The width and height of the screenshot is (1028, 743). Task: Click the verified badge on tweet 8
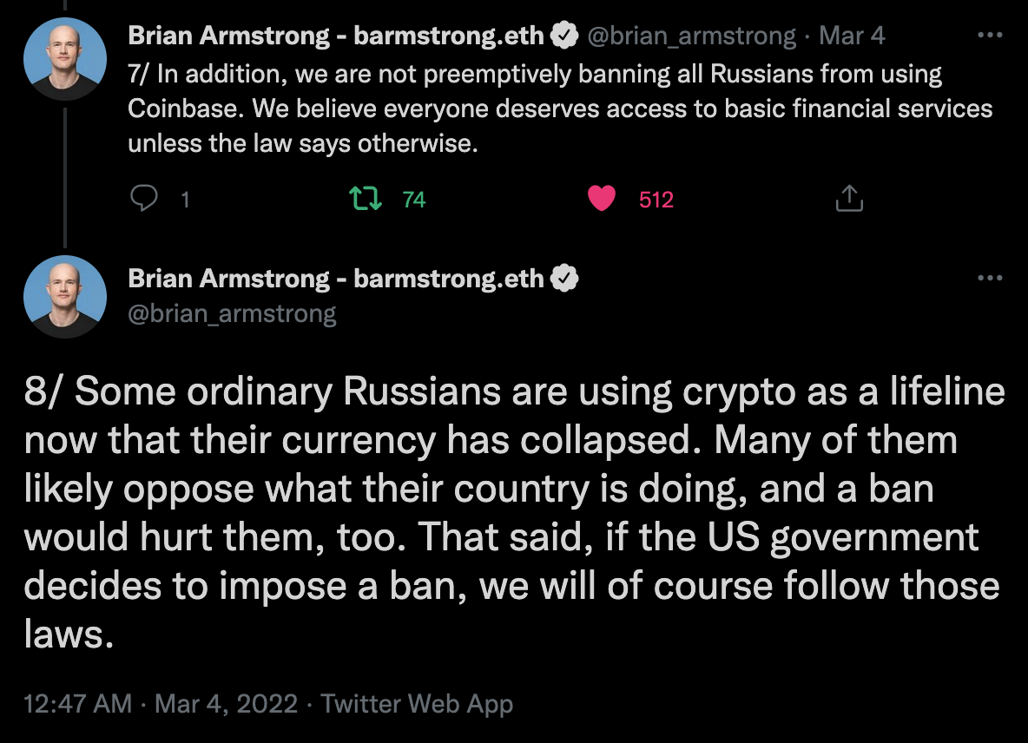563,279
